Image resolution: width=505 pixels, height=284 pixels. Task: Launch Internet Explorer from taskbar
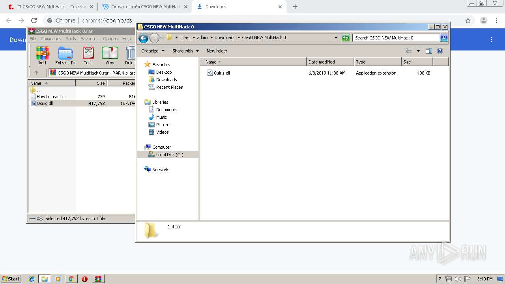click(32, 279)
